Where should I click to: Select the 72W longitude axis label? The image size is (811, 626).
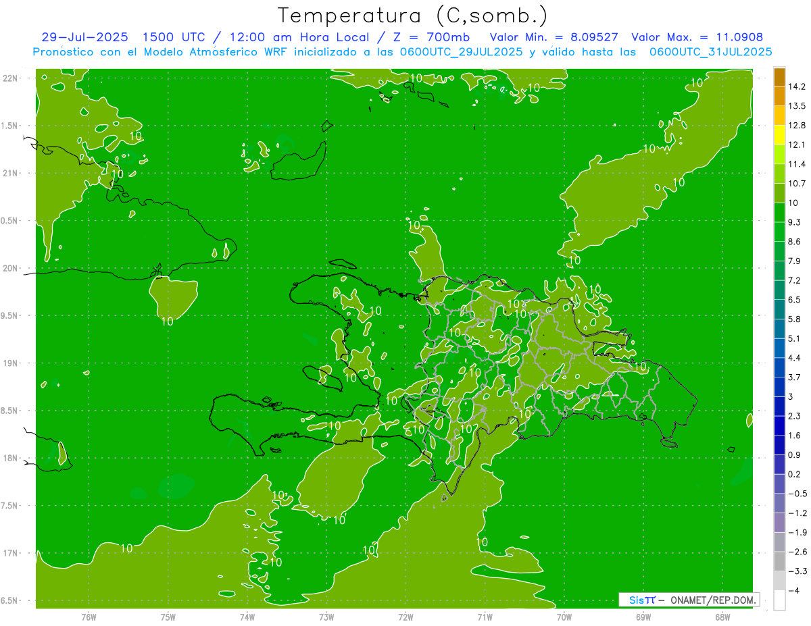(x=405, y=617)
